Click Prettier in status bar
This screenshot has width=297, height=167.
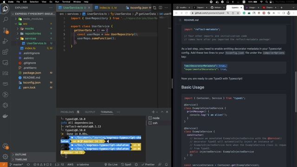(x=148, y=165)
